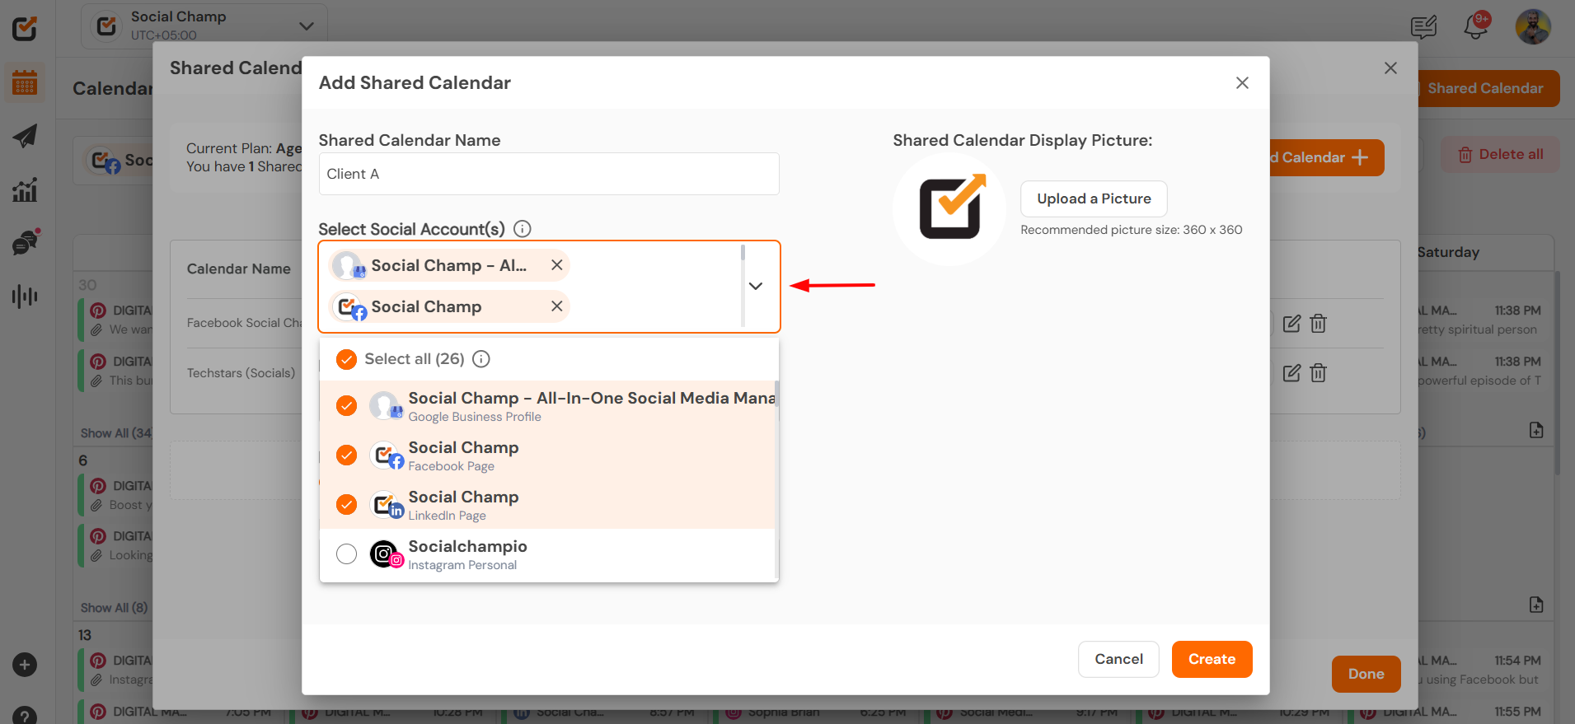Uncheck the Social Champ Facebook Page account
Viewport: 1575px width, 724px height.
[347, 455]
